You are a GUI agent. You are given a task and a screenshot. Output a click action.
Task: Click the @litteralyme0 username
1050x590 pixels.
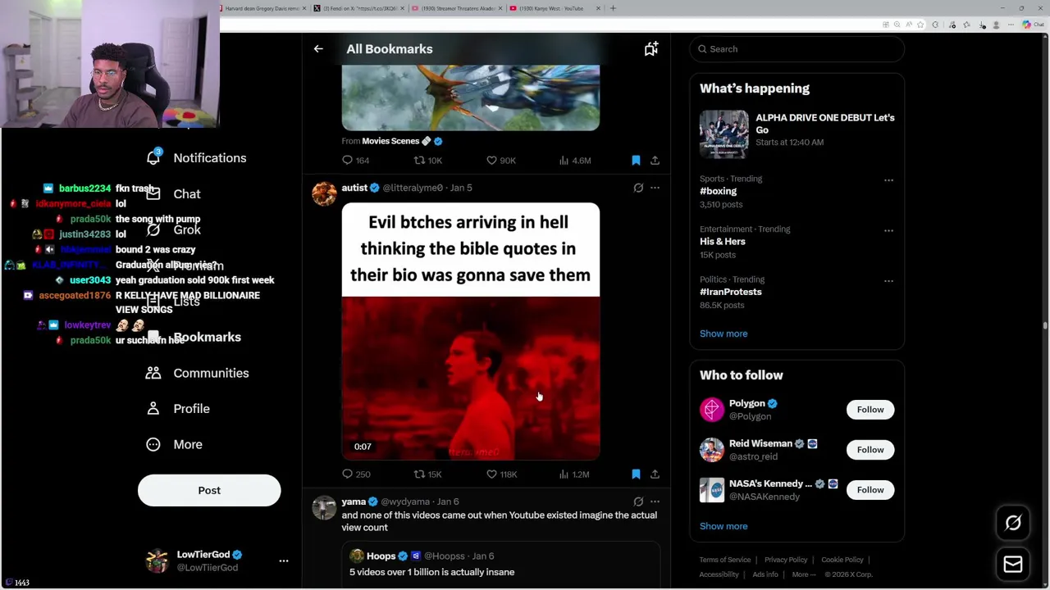point(413,188)
